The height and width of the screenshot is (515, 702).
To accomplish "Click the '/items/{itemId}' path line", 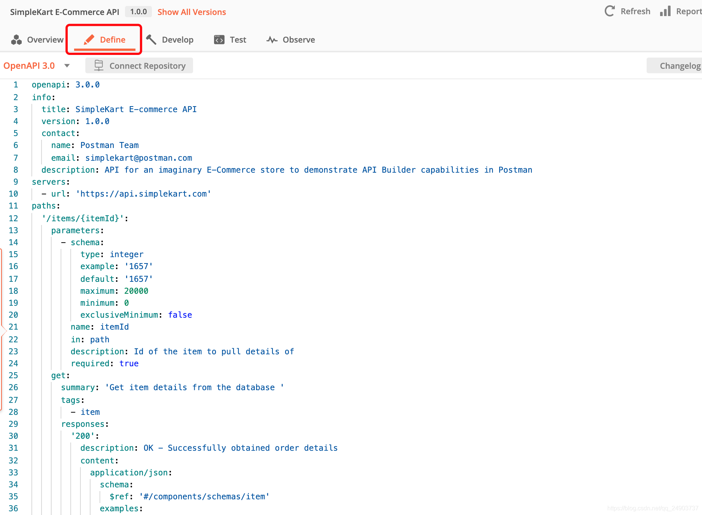I will (x=85, y=218).
